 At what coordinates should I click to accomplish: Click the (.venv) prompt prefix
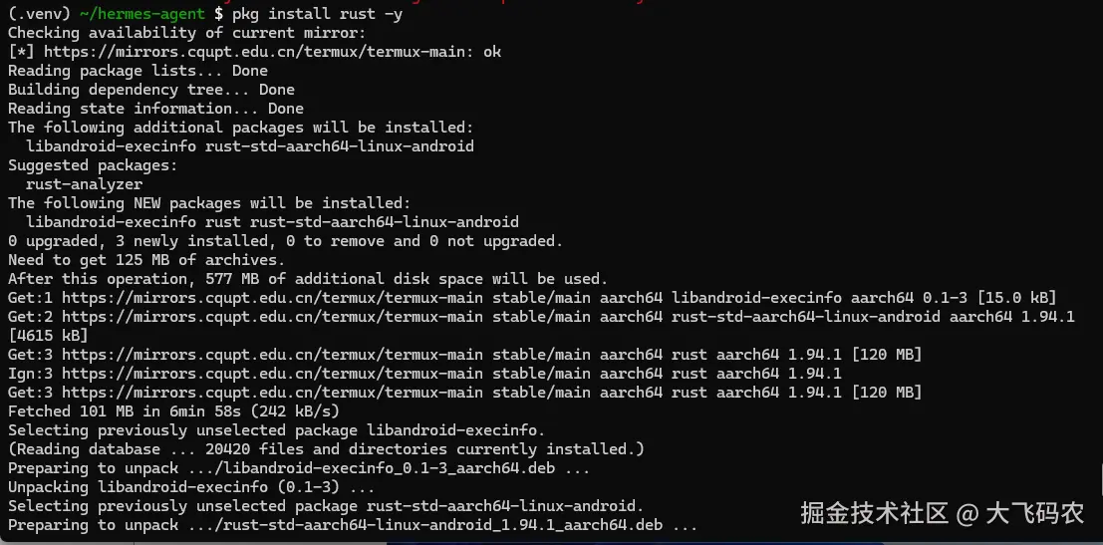point(39,14)
